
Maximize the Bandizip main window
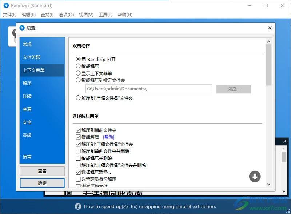(x=266, y=5)
